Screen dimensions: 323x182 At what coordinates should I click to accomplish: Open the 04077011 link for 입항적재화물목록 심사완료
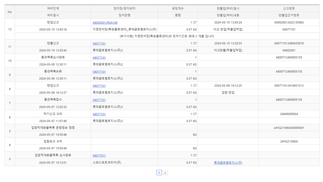point(99,156)
